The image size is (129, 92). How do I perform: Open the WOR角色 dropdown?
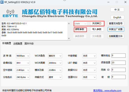pyautogui.click(x=55, y=56)
